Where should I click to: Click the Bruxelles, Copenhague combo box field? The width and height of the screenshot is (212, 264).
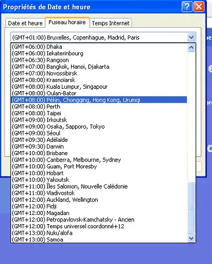(x=103, y=37)
